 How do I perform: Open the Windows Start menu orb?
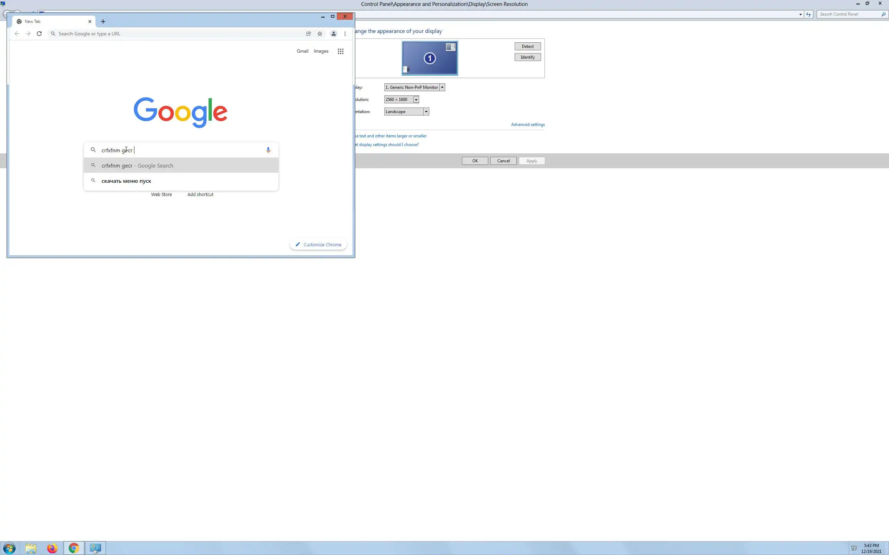(x=10, y=548)
